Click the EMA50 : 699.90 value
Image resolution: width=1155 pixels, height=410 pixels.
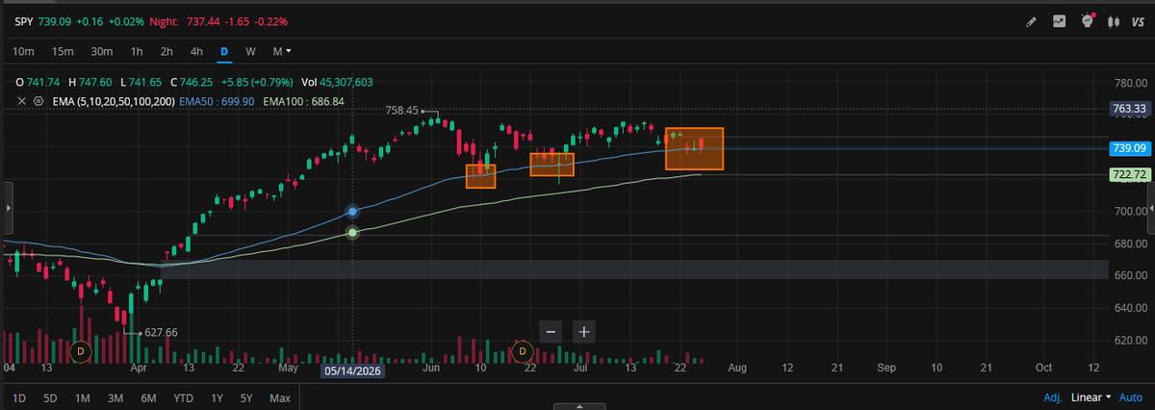pyautogui.click(x=218, y=100)
